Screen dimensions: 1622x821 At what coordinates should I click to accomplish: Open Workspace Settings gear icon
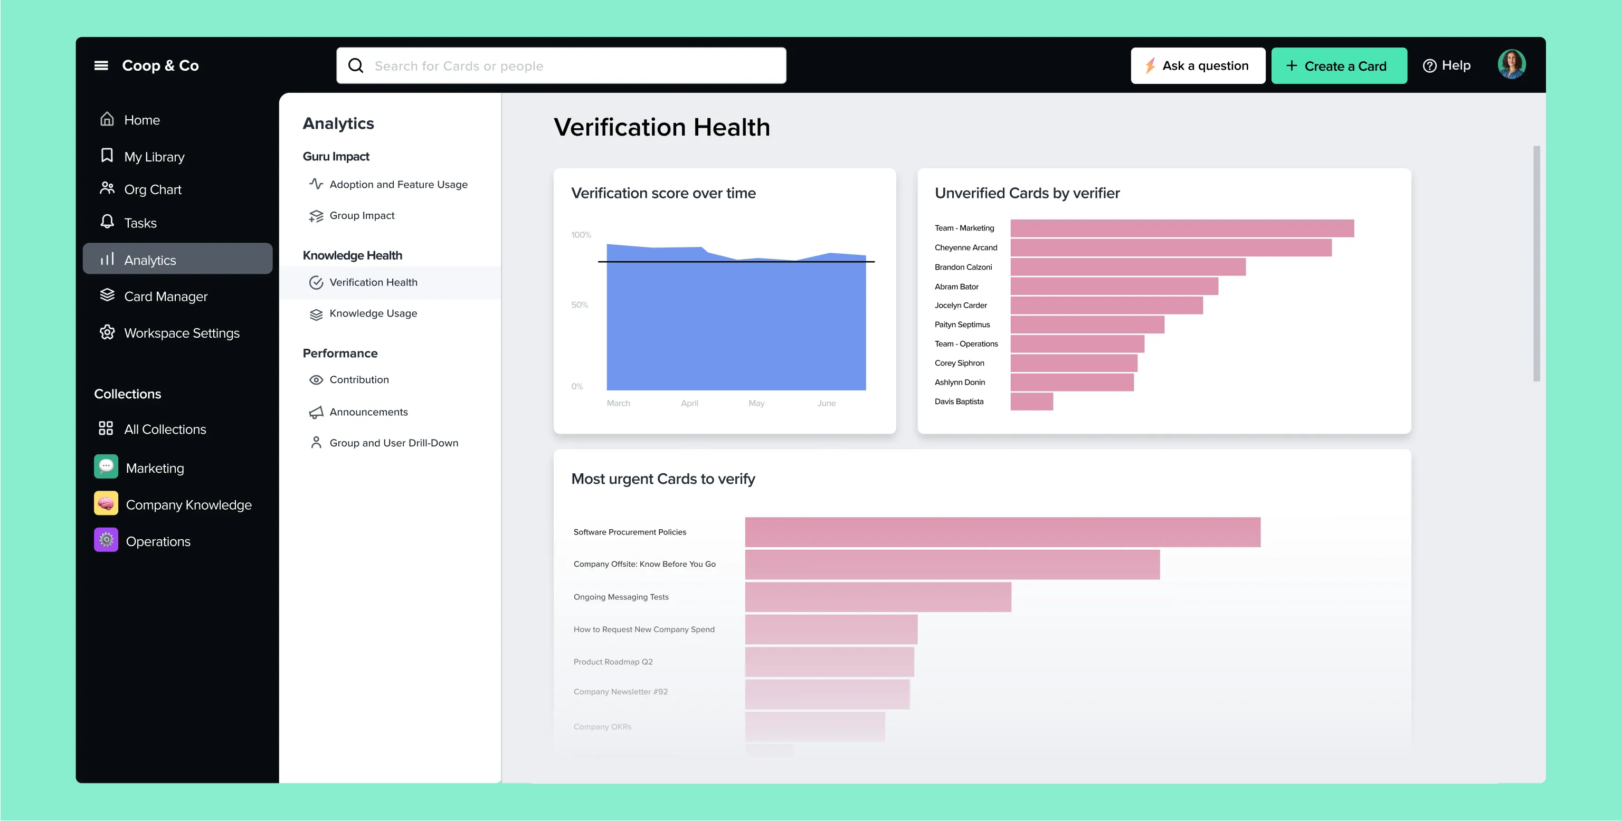pos(107,332)
